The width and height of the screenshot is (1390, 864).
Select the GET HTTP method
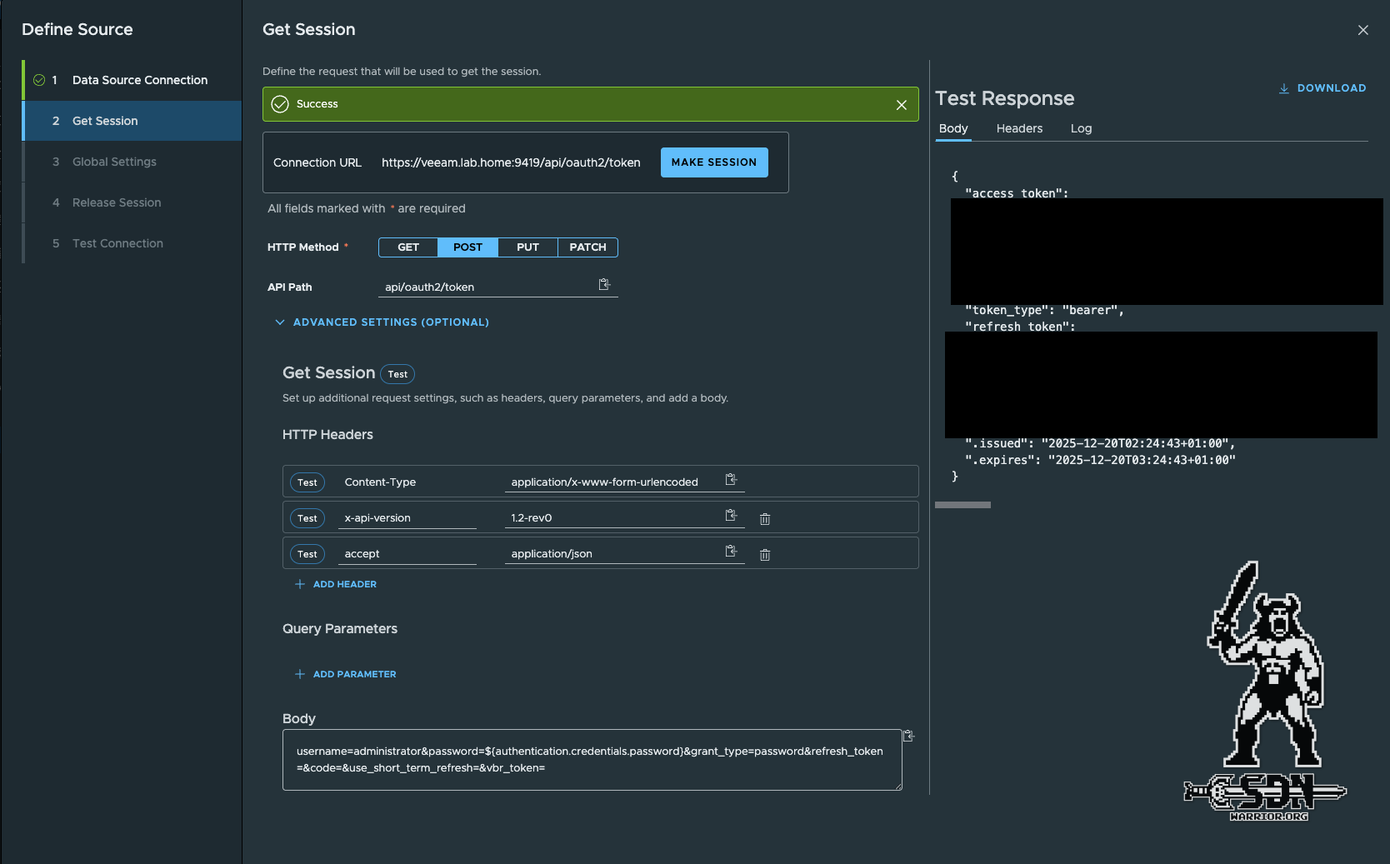point(408,247)
